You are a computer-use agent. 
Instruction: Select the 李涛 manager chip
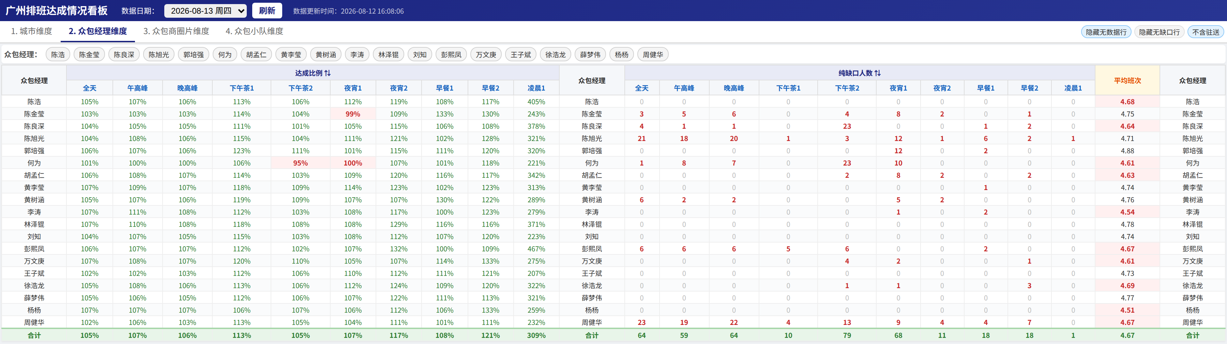click(x=357, y=54)
